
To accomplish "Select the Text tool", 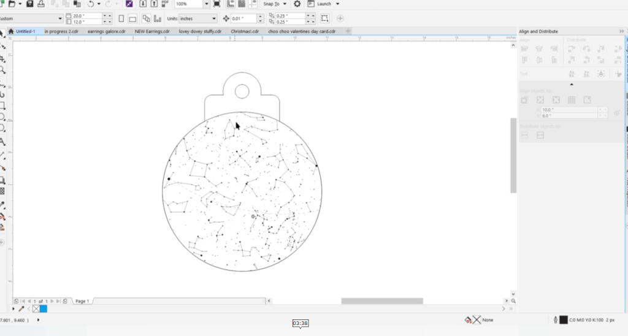I will (x=3, y=142).
